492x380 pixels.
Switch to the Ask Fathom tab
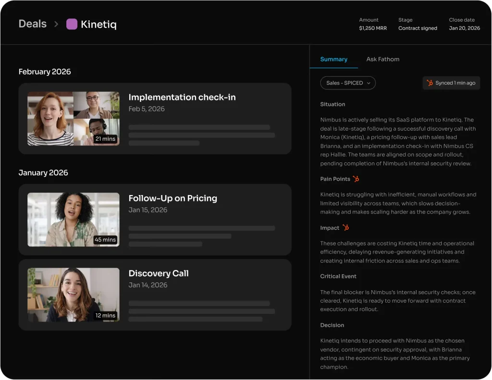(382, 59)
